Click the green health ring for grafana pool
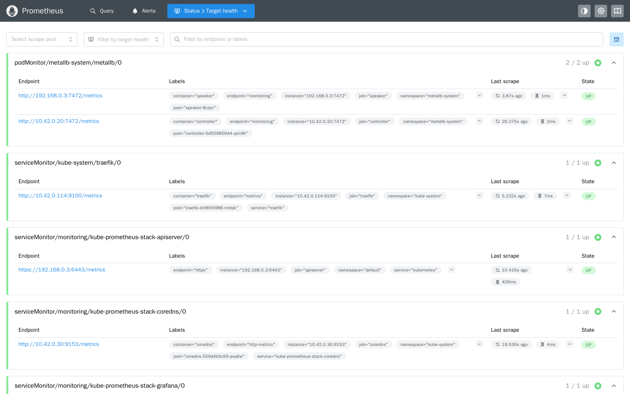 point(598,386)
